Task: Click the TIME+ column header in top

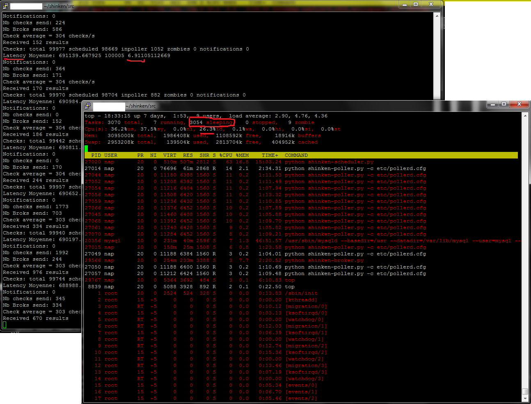Action: click(x=270, y=155)
